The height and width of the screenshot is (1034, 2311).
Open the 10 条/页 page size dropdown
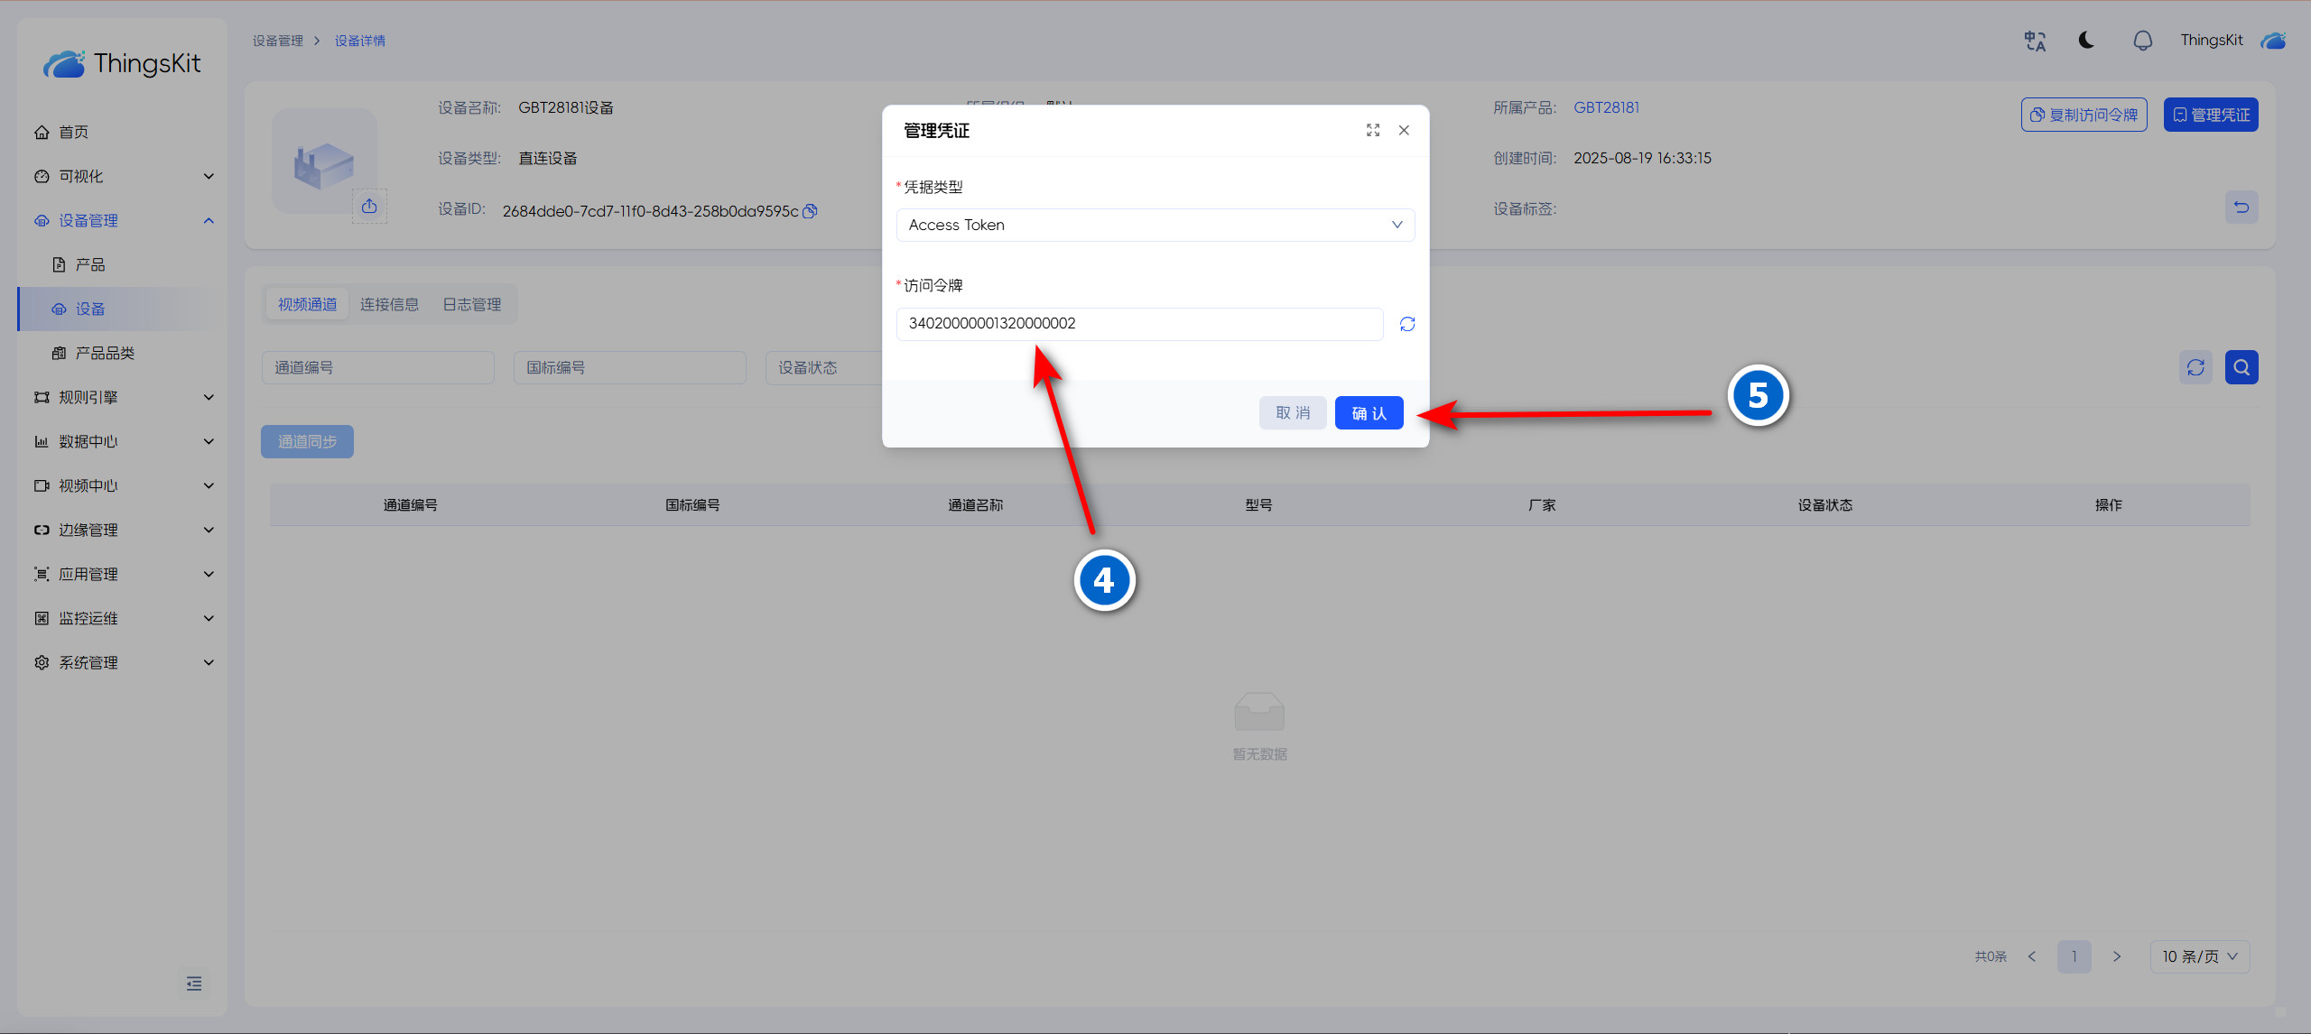[x=2199, y=956]
